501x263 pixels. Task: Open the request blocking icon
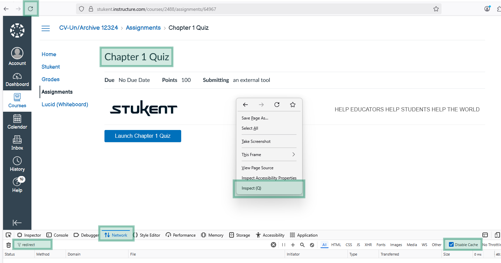pyautogui.click(x=312, y=245)
